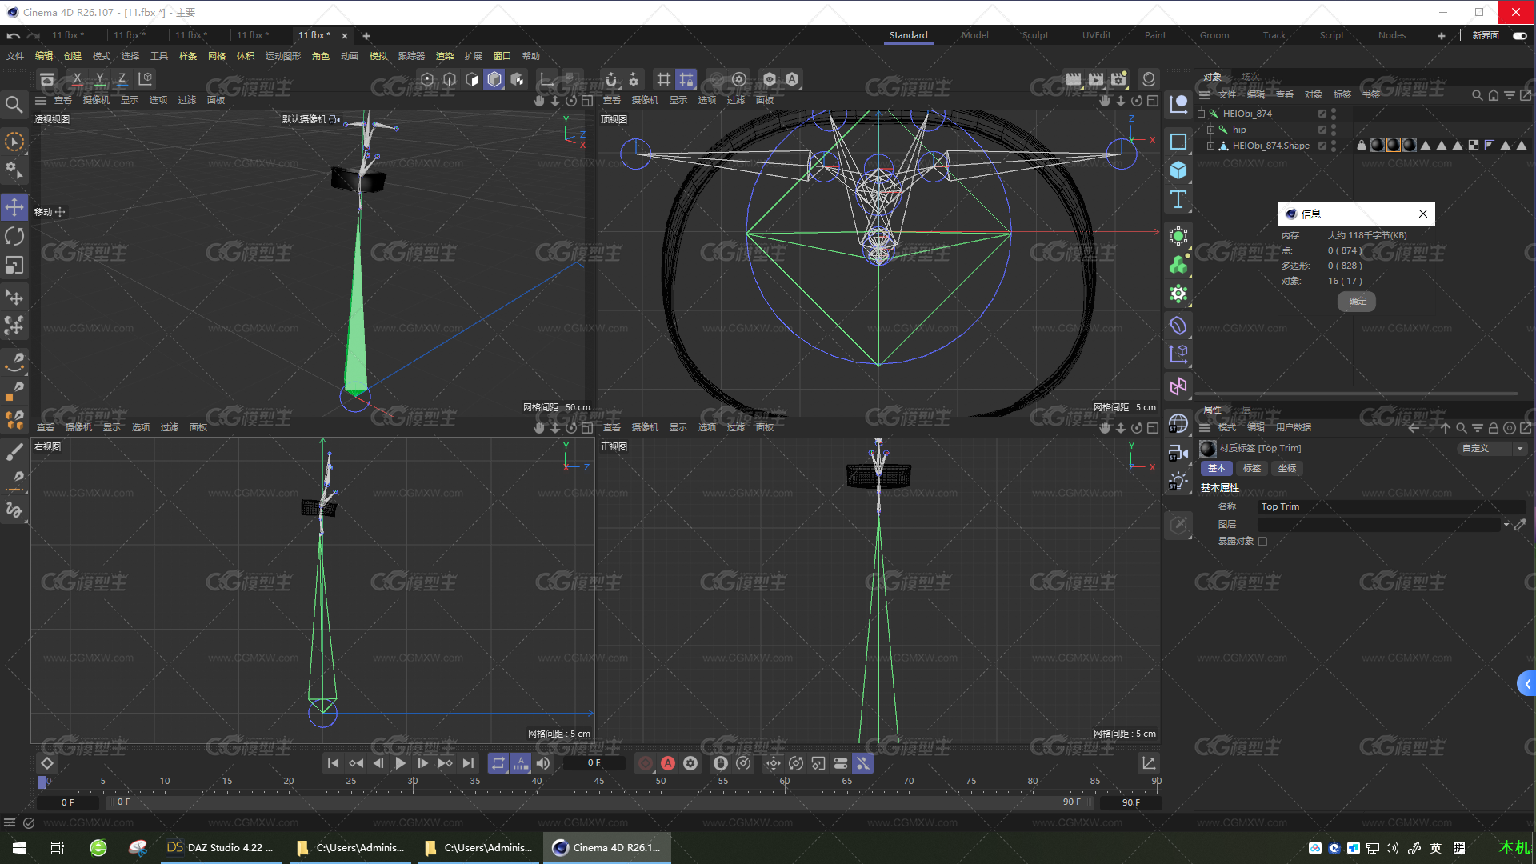Image resolution: width=1536 pixels, height=864 pixels.
Task: Jump to the end of animation
Action: coord(468,763)
